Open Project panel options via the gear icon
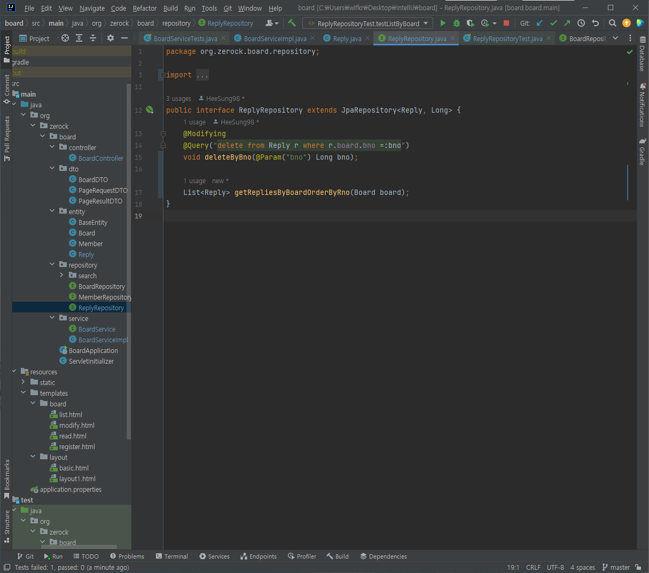Image resolution: width=649 pixels, height=573 pixels. (x=111, y=38)
